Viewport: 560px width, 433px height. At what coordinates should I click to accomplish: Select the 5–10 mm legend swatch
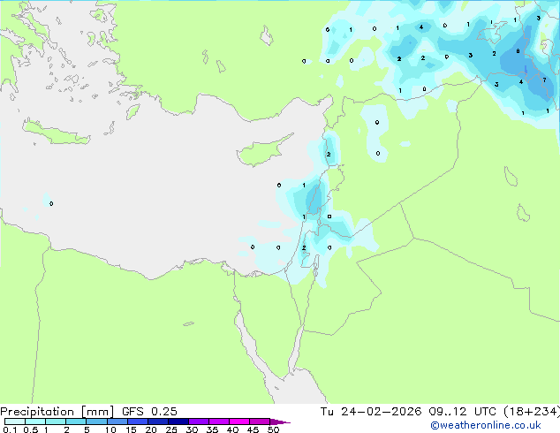tap(97, 422)
